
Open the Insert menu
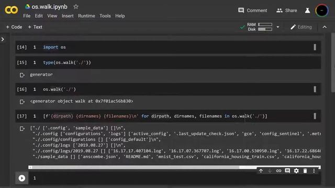tap(68, 16)
